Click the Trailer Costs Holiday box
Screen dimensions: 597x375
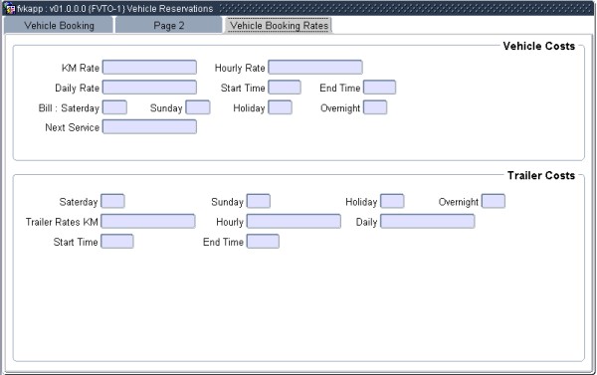click(x=392, y=201)
